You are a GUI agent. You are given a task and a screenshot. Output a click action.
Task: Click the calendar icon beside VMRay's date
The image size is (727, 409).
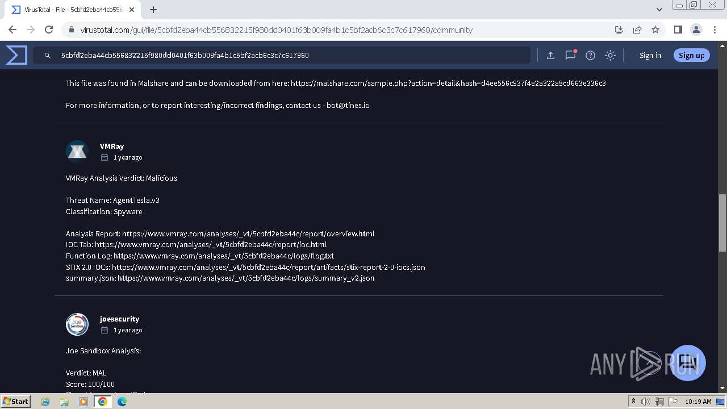(x=105, y=157)
